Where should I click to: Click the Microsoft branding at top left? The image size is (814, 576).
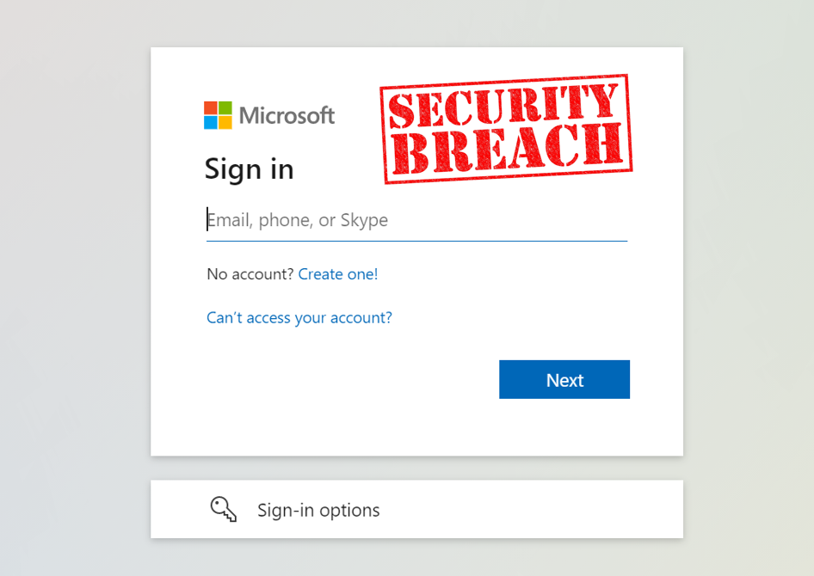(268, 115)
